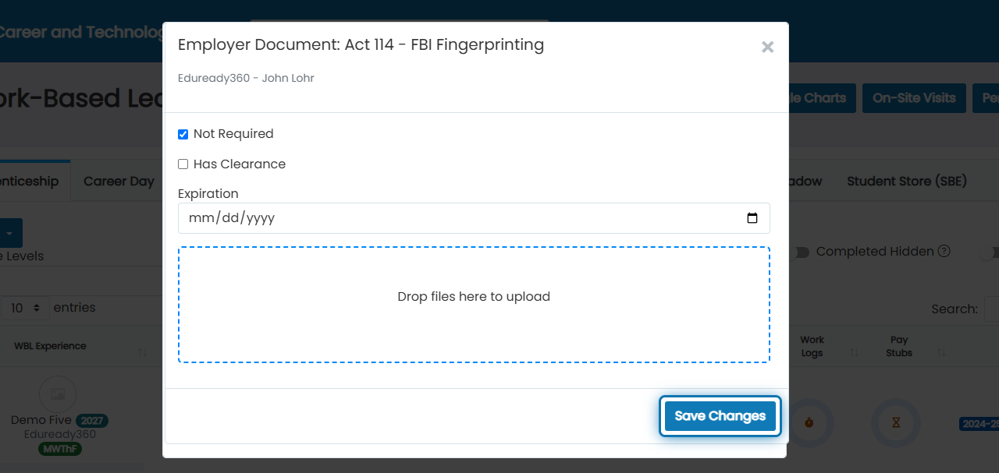This screenshot has height=473, width=999.
Task: Uncheck the Not Required checkbox
Action: [x=183, y=134]
